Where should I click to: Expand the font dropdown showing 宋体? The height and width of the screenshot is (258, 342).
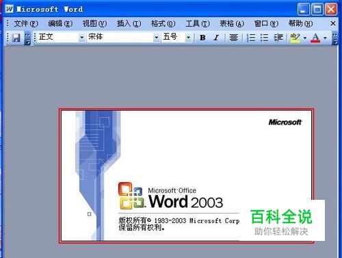point(156,38)
